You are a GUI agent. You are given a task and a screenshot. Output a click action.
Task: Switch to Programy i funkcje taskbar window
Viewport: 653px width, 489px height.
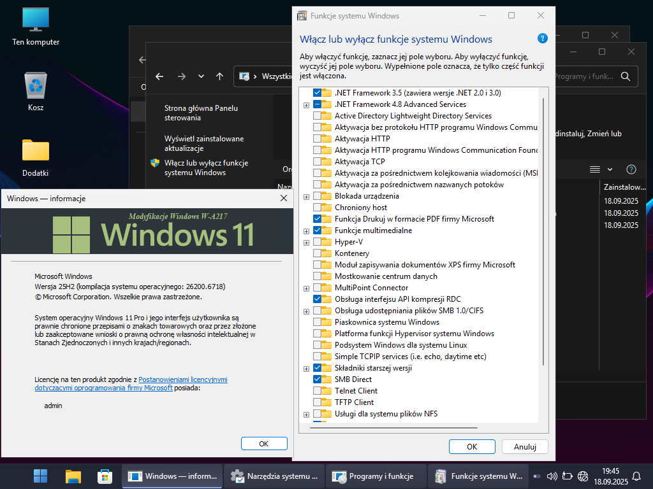click(x=374, y=476)
